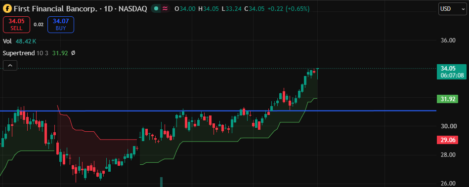Click the low price value L33.24
This screenshot has width=469, height=187.
coord(231,9)
